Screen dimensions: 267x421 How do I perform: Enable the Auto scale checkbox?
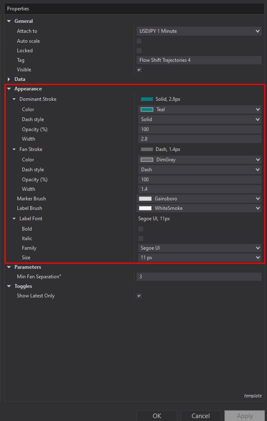139,41
